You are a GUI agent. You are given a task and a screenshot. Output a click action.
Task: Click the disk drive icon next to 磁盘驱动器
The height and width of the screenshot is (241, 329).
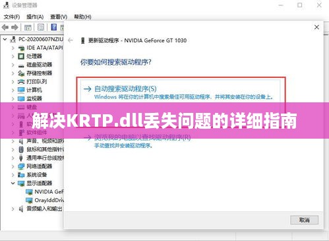tap(21, 65)
